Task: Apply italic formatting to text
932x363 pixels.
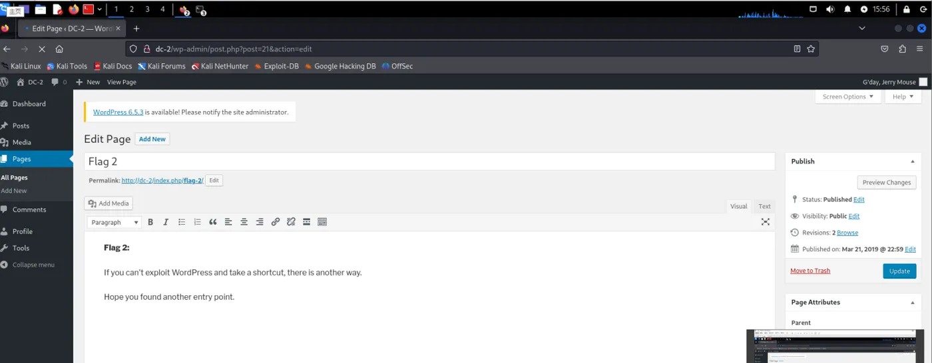Action: 166,222
